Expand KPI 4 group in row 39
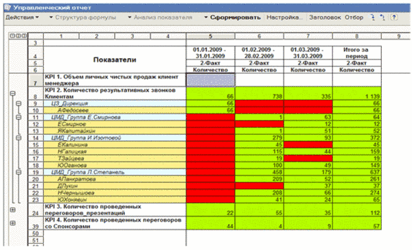 point(12,223)
